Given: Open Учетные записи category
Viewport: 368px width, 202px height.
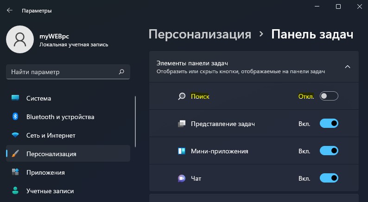Looking at the screenshot, I should [68, 191].
